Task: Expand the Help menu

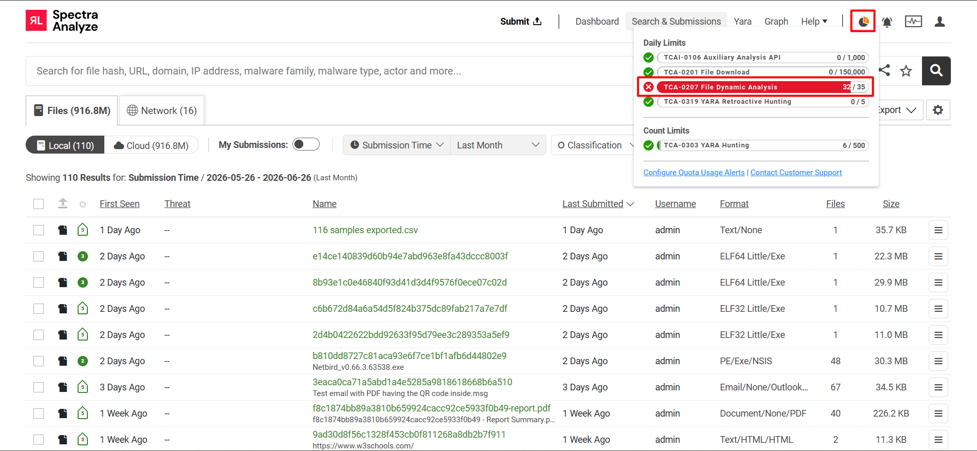Action: click(814, 22)
